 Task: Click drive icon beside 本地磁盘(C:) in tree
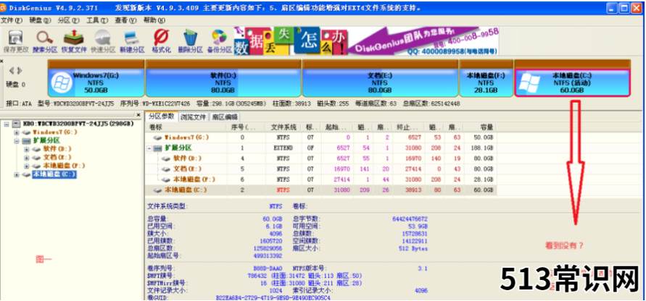[x=26, y=175]
